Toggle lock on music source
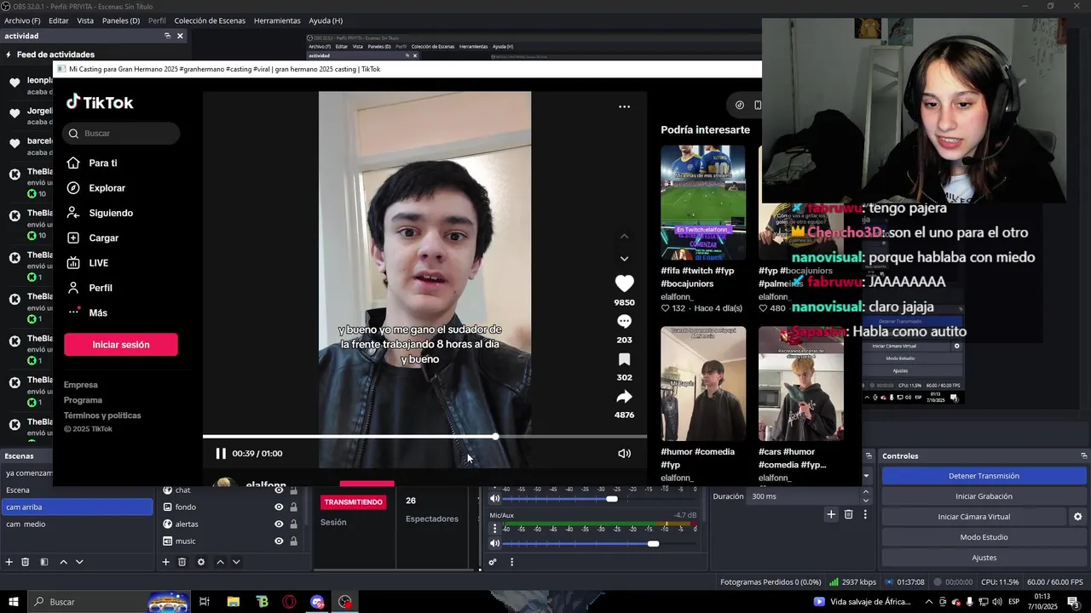The height and width of the screenshot is (613, 1091). point(293,541)
